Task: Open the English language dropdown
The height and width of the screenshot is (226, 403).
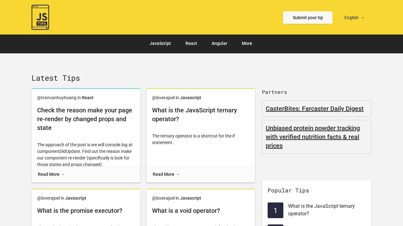Action: [351, 18]
